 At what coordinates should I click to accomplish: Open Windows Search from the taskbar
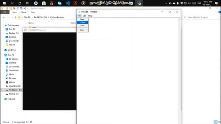pos(12,3)
